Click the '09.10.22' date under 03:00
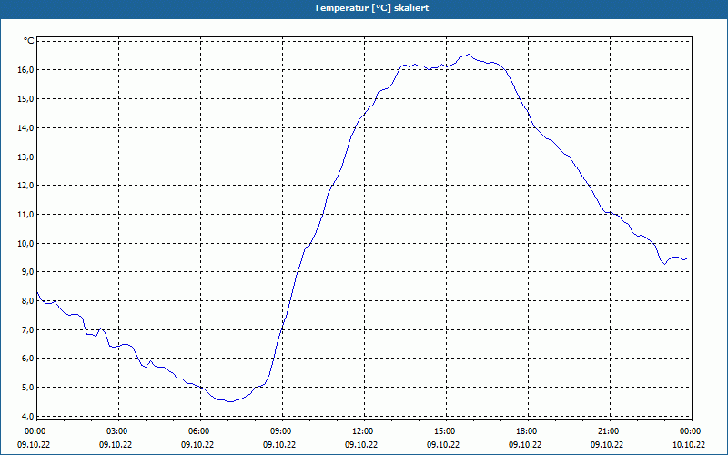 (x=116, y=444)
